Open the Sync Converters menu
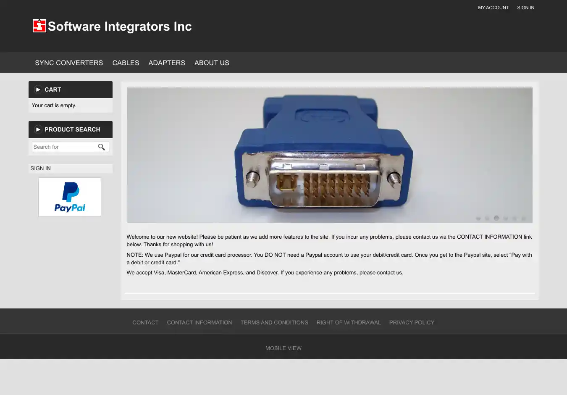Image resolution: width=567 pixels, height=395 pixels. (x=69, y=63)
